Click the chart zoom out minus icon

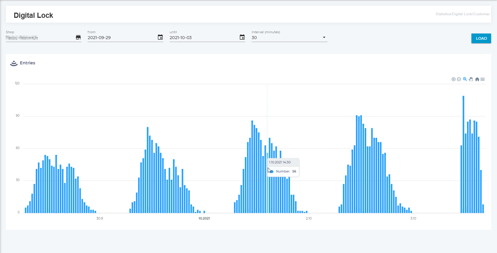[x=459, y=79]
